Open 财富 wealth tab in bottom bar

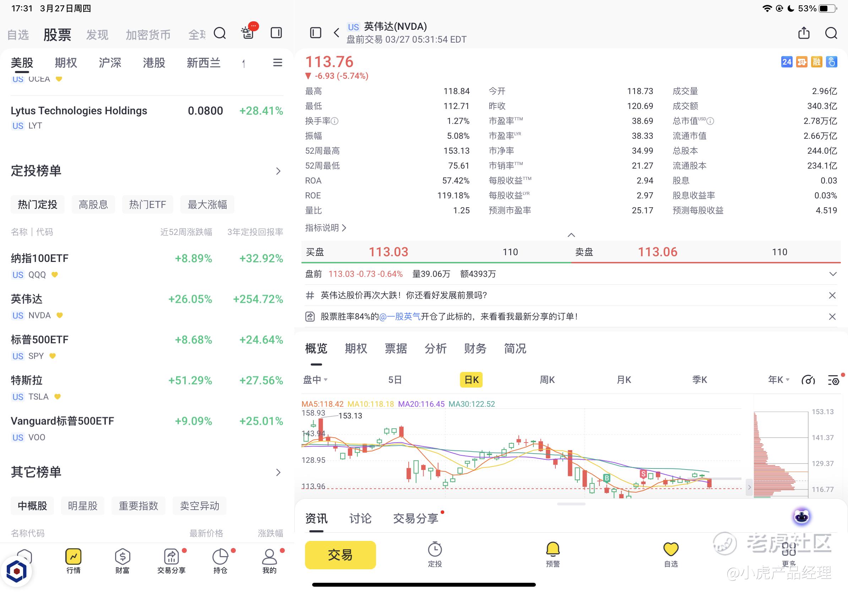[122, 561]
